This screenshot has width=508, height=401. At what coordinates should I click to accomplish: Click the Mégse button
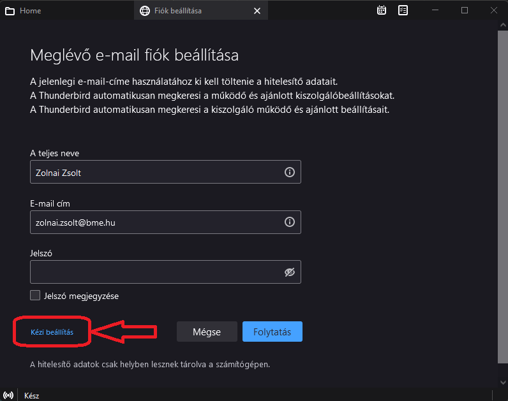coord(207,332)
